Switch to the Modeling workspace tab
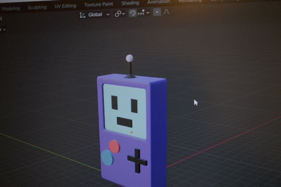The width and height of the screenshot is (281, 187). click(11, 9)
